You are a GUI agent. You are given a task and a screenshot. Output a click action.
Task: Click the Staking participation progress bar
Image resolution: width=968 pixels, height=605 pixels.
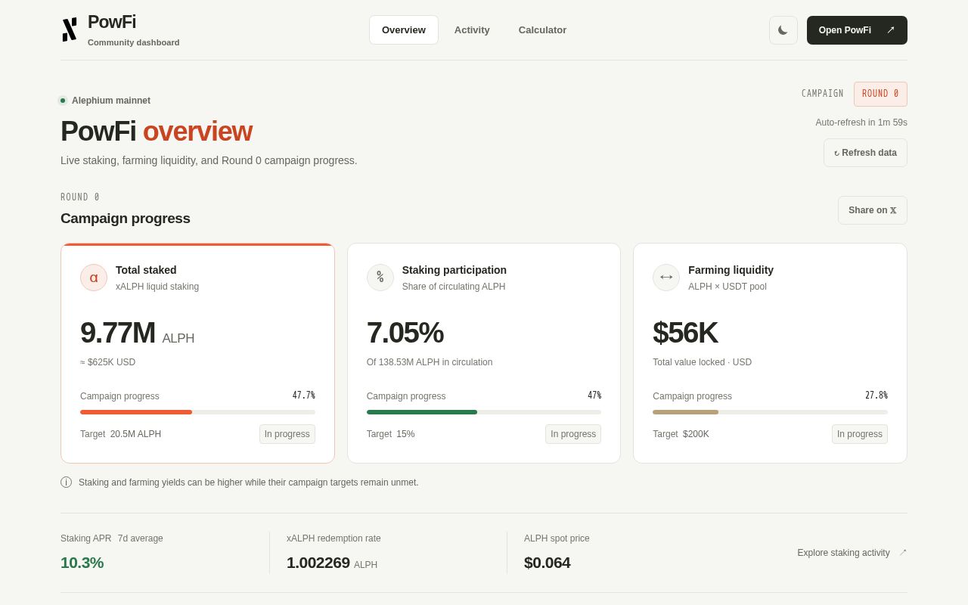click(484, 412)
